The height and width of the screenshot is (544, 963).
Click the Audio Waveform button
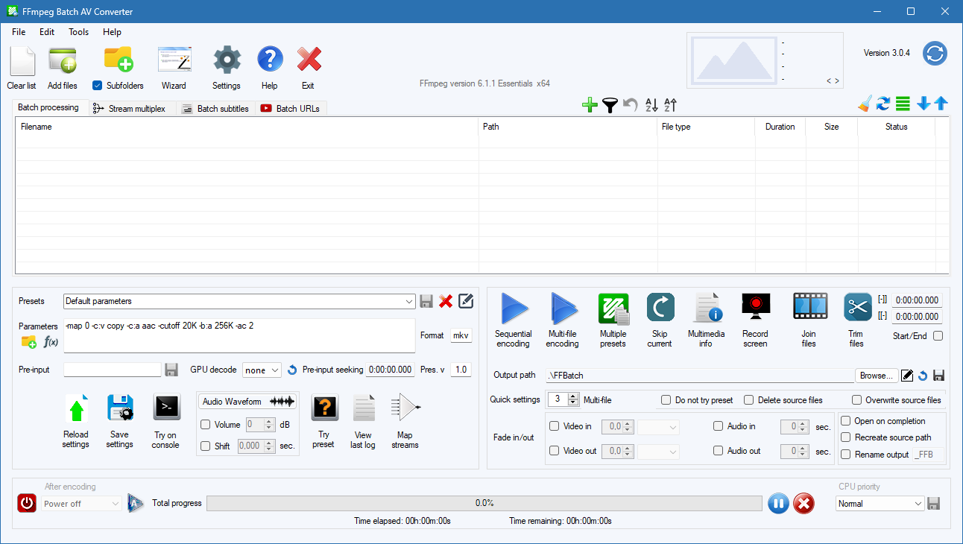tap(248, 402)
